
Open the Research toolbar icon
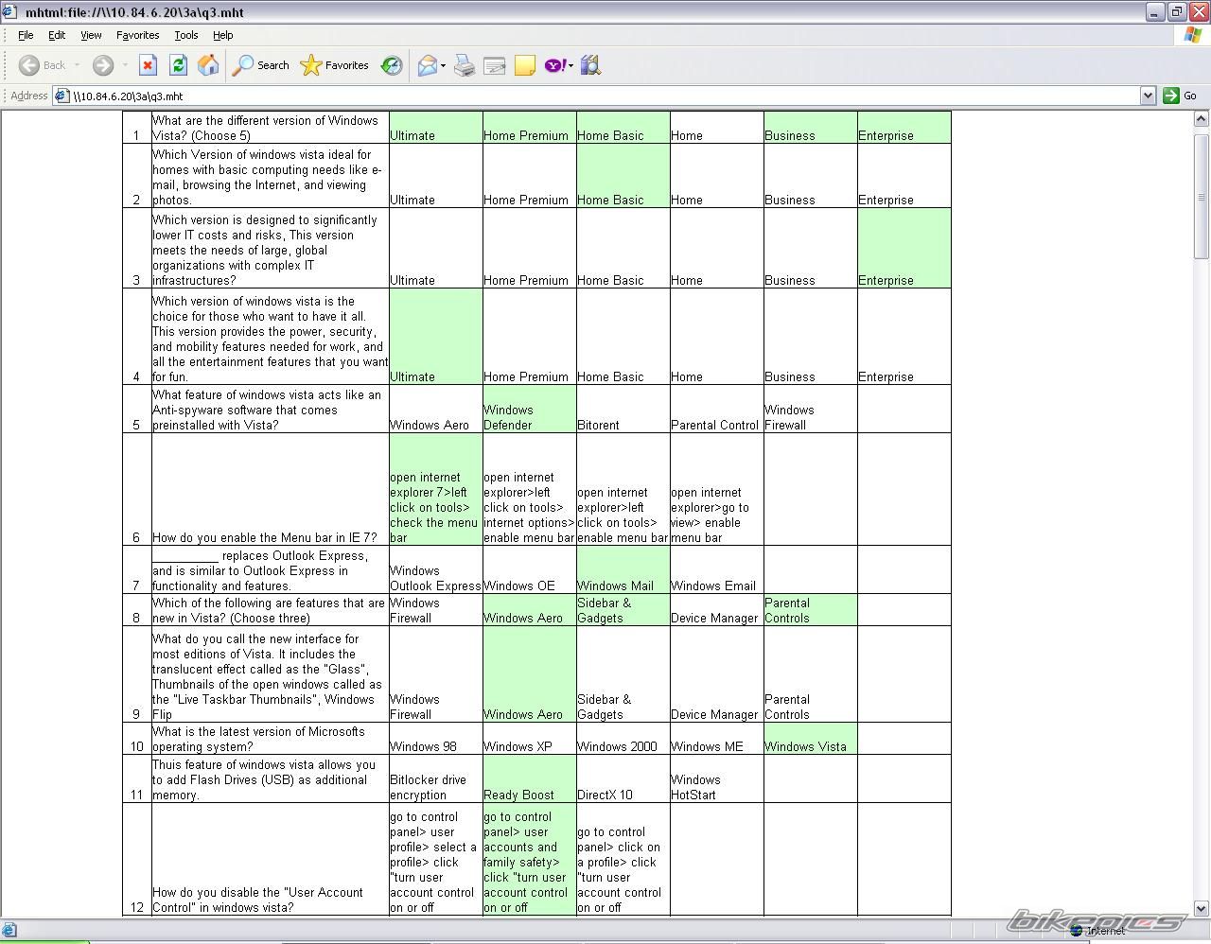[x=591, y=65]
